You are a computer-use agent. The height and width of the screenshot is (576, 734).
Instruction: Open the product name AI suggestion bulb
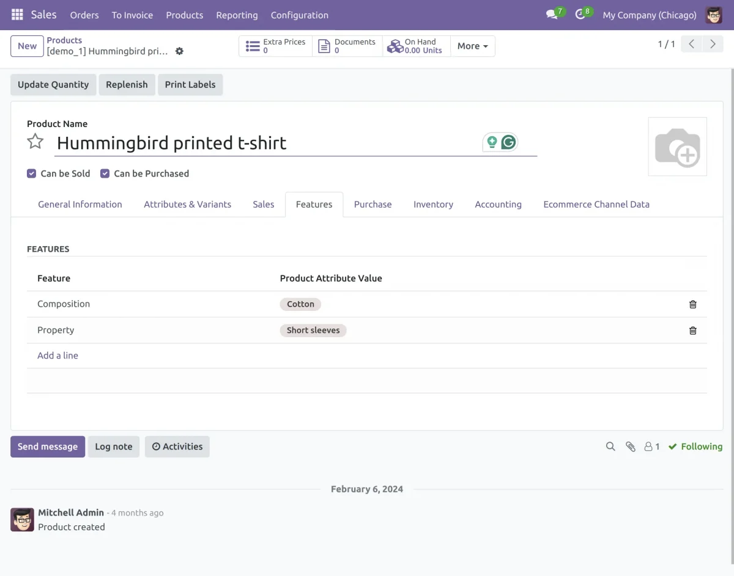pos(492,141)
